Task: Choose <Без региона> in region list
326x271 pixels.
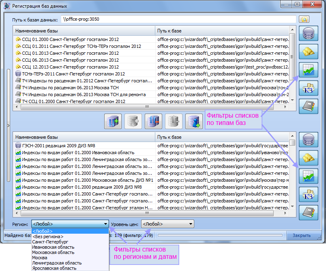Action: point(70,237)
